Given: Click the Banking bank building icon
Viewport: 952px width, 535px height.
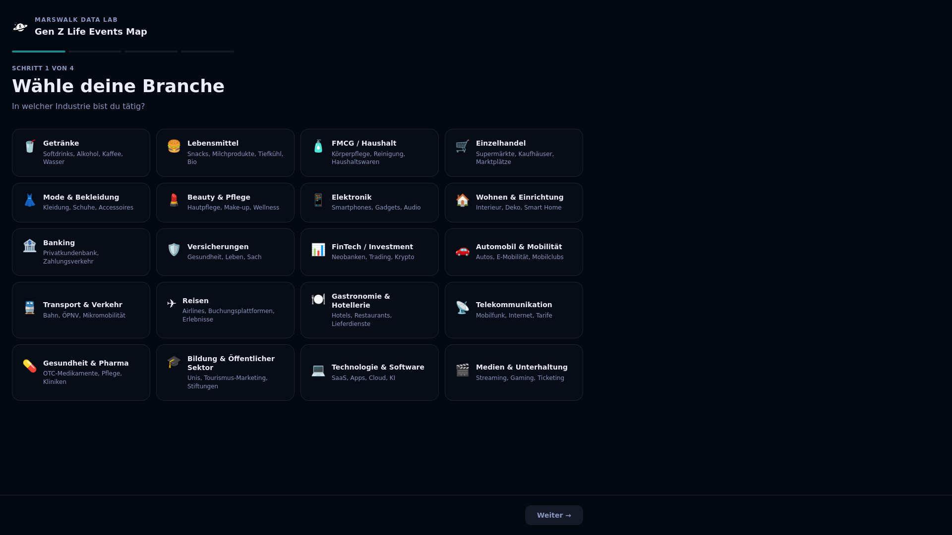Looking at the screenshot, I should tap(30, 246).
